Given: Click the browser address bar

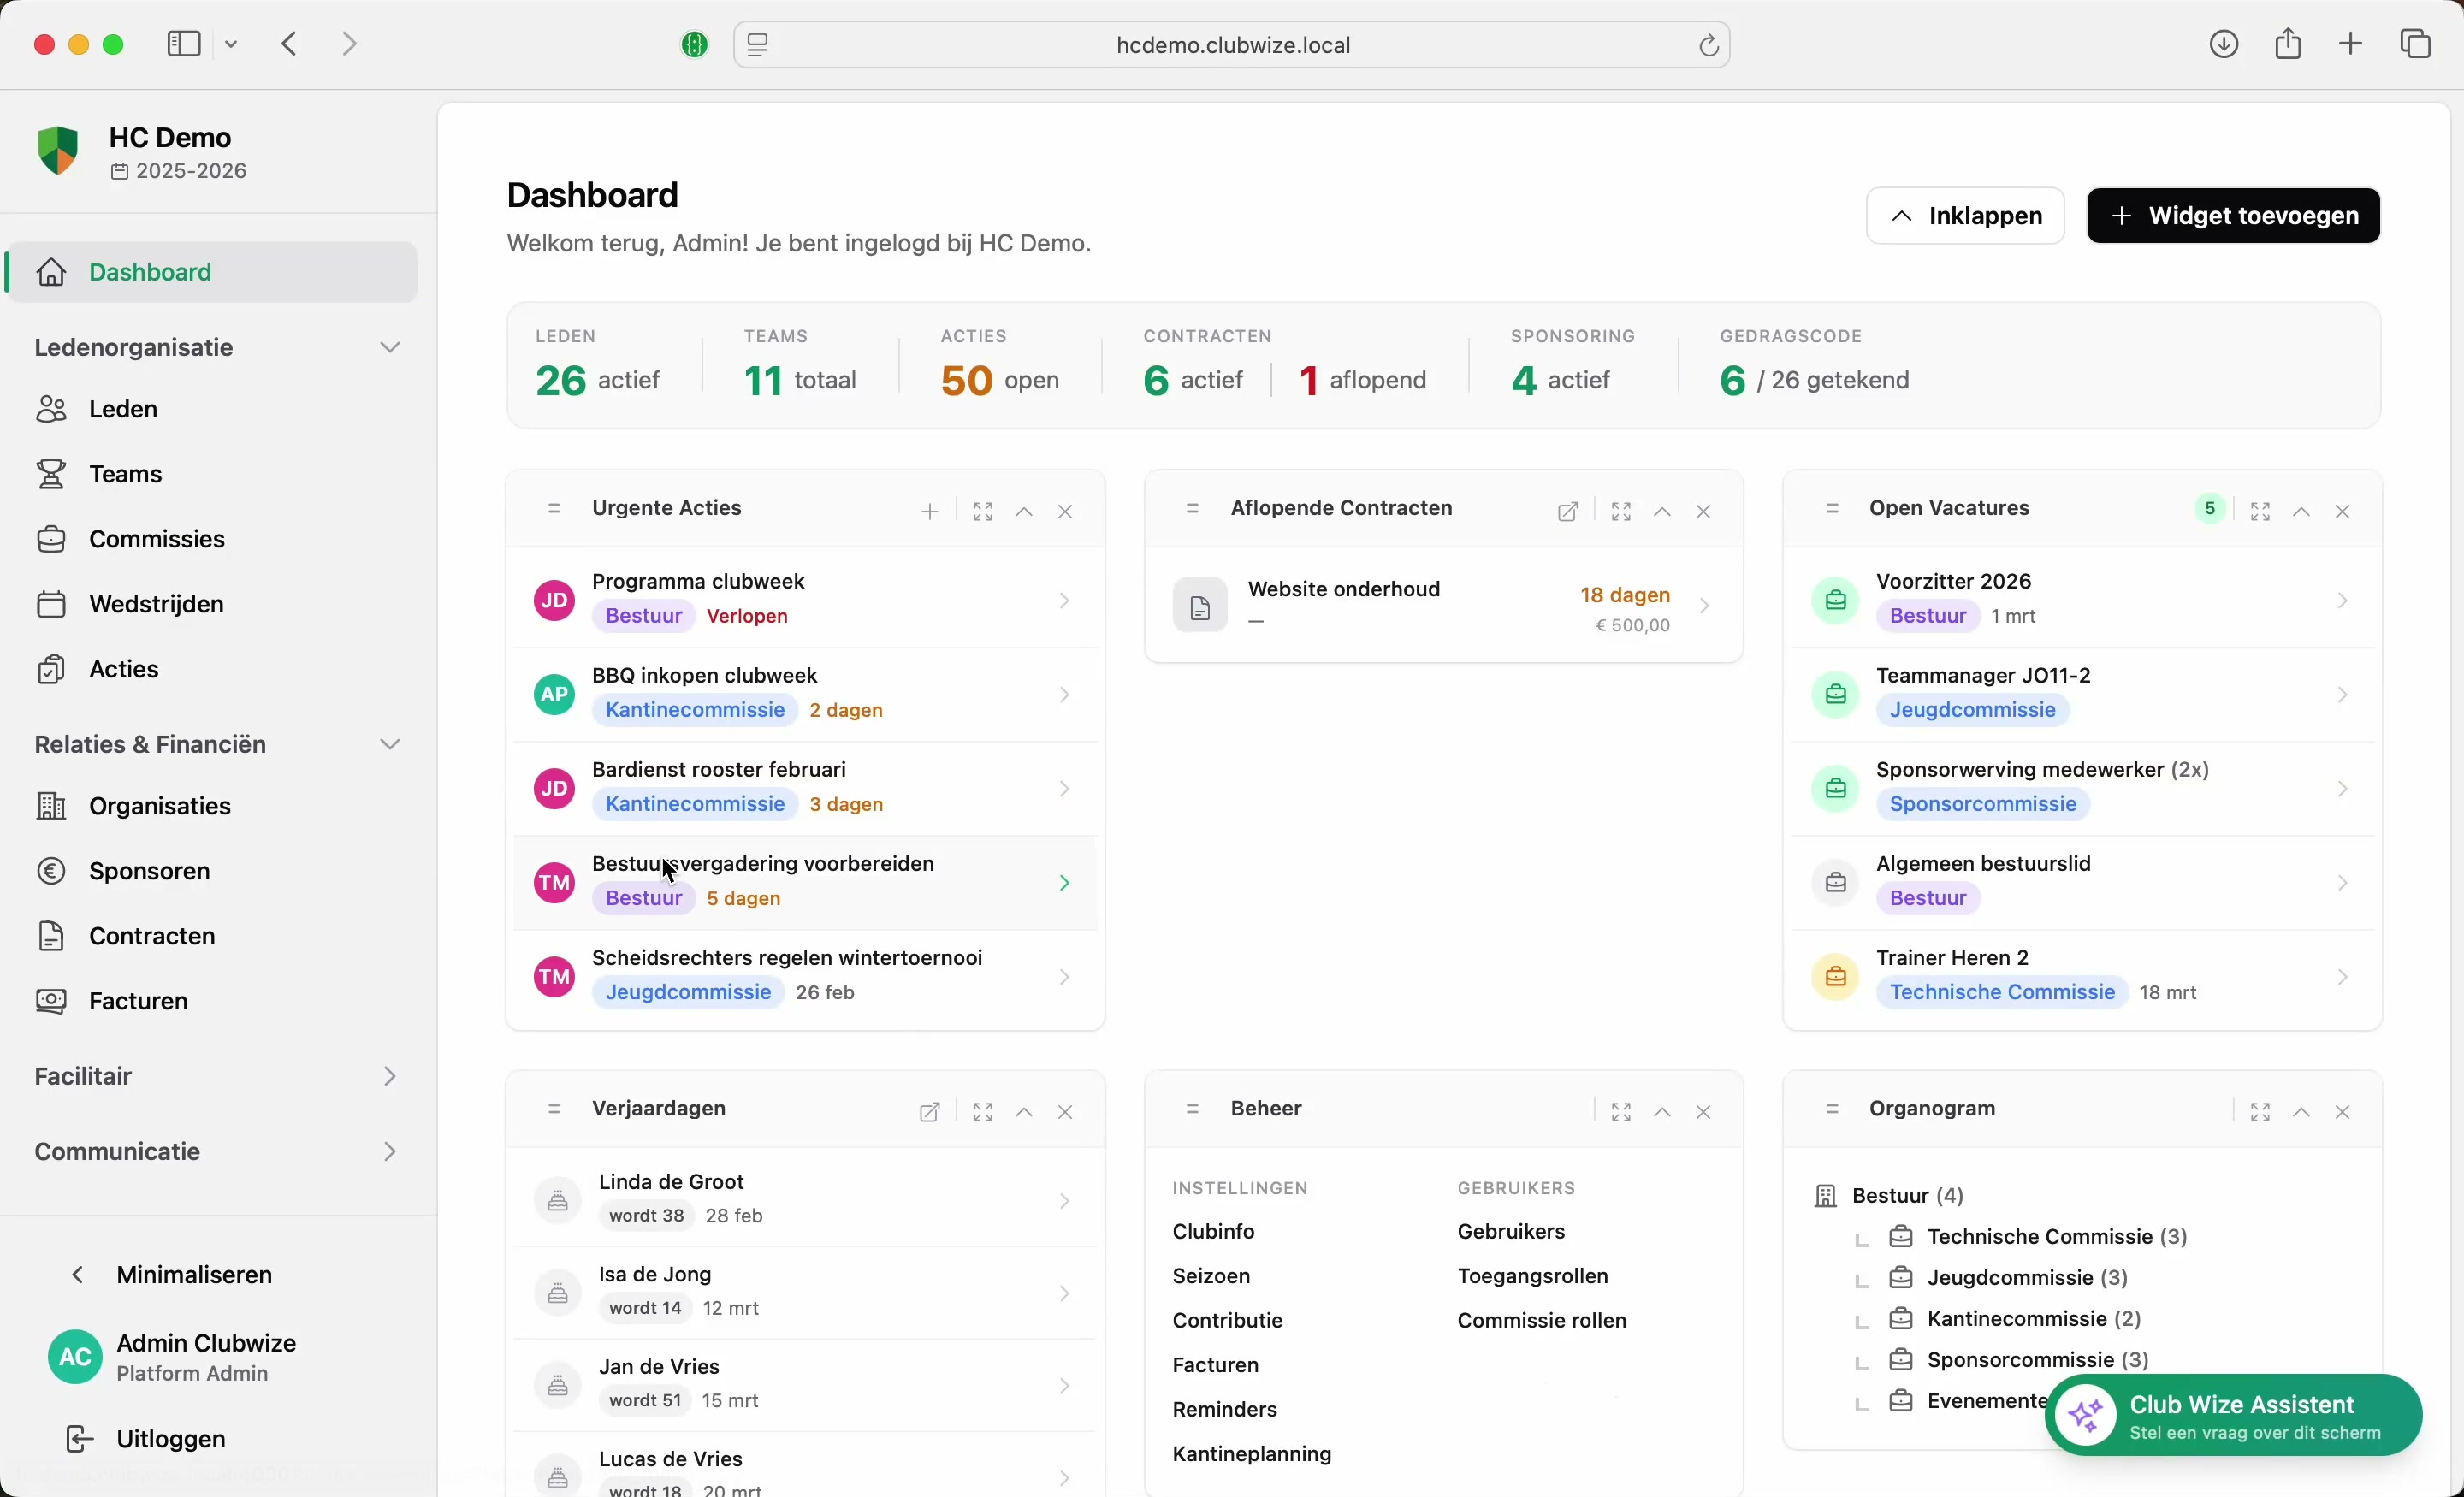Looking at the screenshot, I should click(x=1232, y=45).
